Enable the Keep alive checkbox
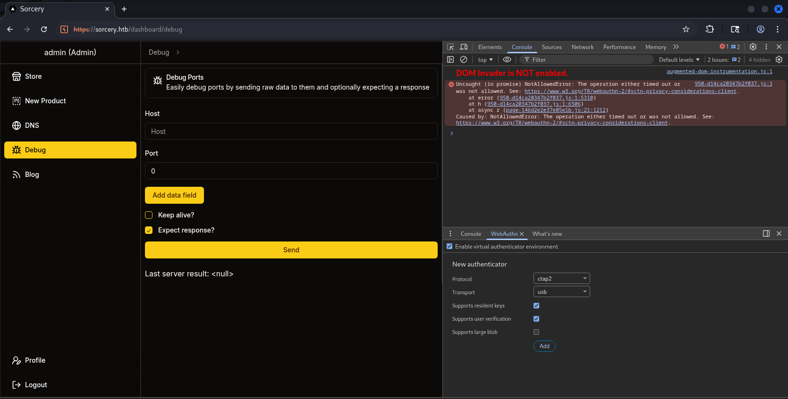Viewport: 788px width, 399px height. click(149, 215)
